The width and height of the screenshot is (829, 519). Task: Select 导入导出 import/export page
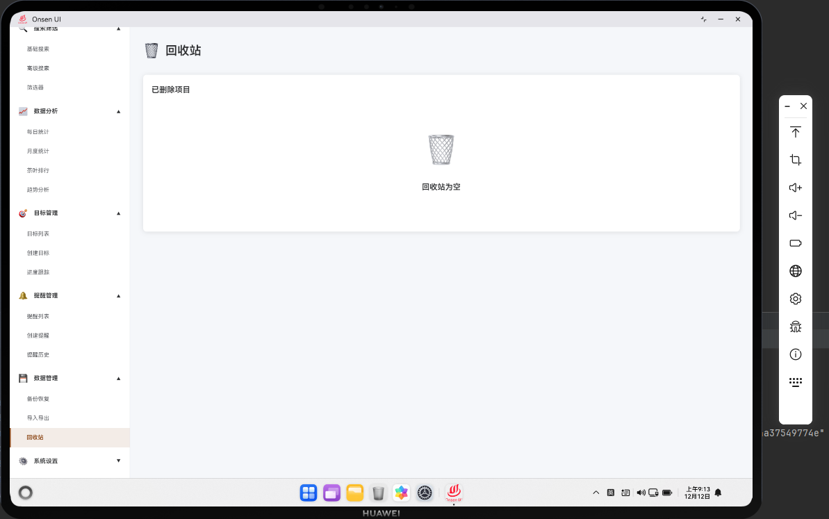point(38,418)
